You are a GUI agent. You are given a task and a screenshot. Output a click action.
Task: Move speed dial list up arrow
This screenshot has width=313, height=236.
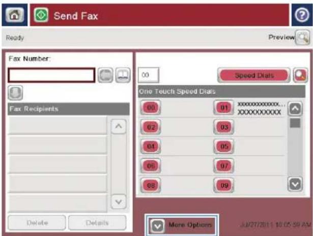point(295,109)
